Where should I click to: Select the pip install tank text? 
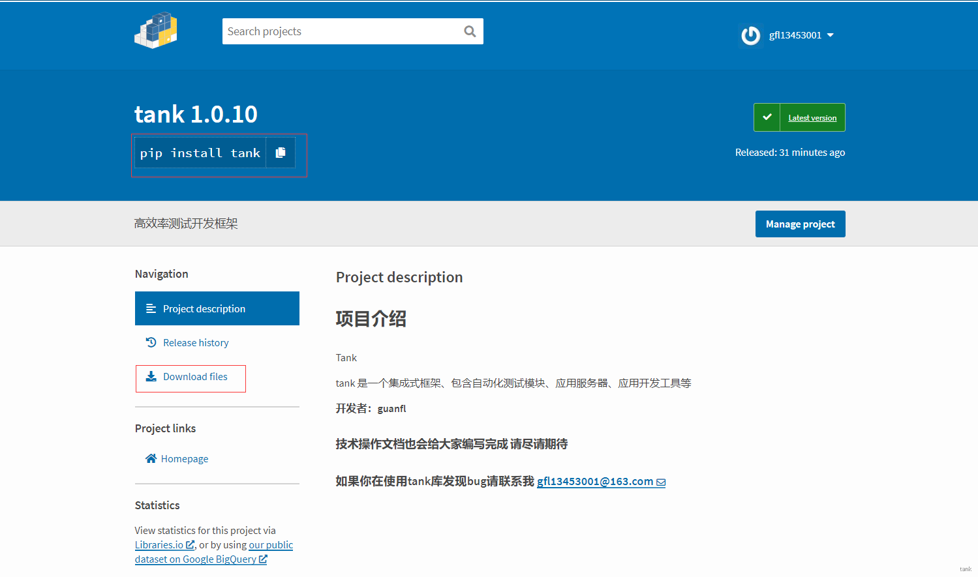(200, 153)
